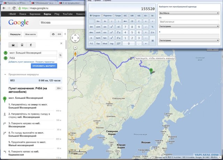The image size is (223, 160).
Task: Click calculator log button
Action: [x=111, y=43]
